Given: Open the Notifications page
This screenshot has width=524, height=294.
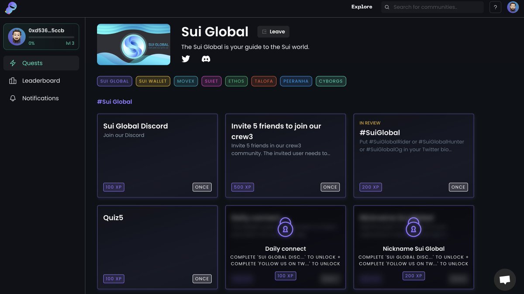Looking at the screenshot, I should 41,98.
